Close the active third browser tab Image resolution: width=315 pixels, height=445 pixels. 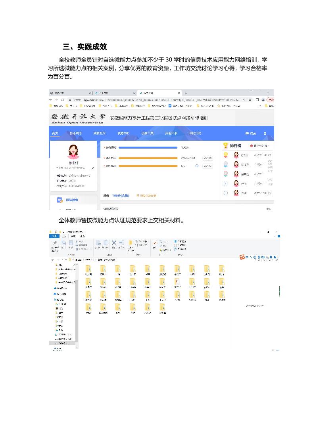click(179, 93)
